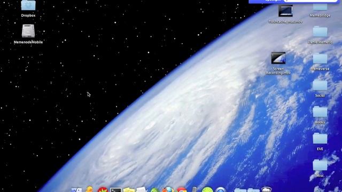
Task: Open the Daniel Memetic folder
Action: (320, 32)
